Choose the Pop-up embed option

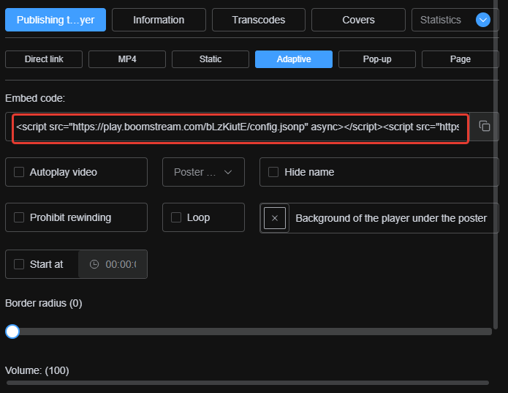tap(377, 59)
